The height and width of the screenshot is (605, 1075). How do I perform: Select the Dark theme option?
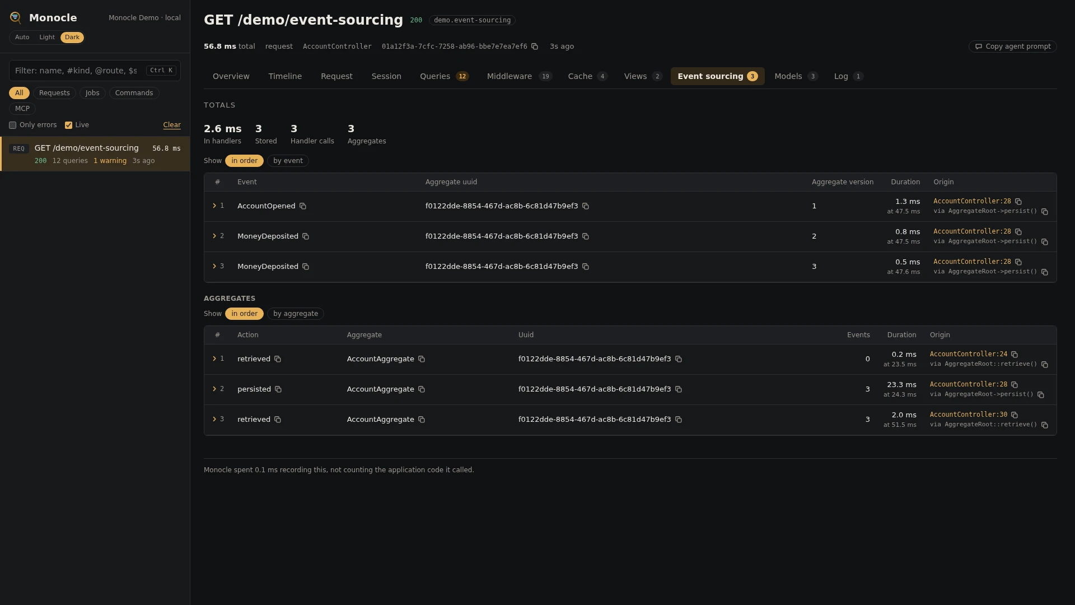coord(72,38)
